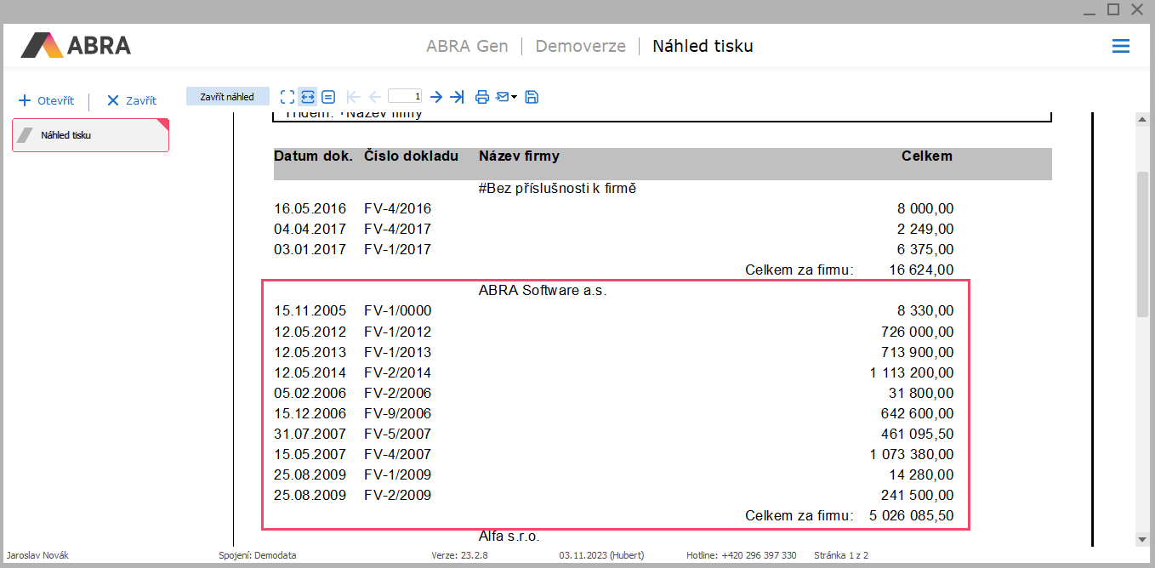Click document number FV-1/2009
Screen dimensions: 1155x568
coord(397,474)
